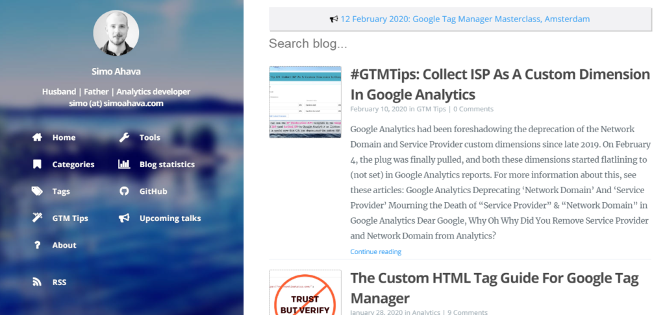Click the Simo Ahava name heading
Viewport: 665px width, 315px height.
116,71
